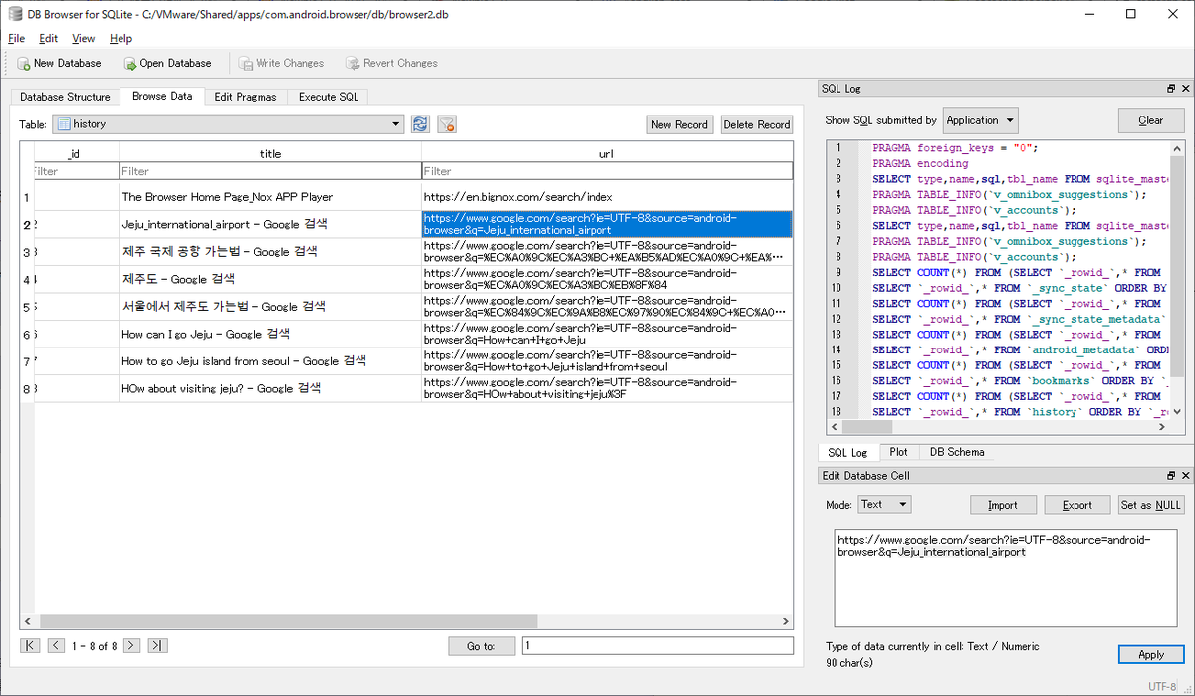
Task: Open the Edit menu
Action: pos(48,38)
